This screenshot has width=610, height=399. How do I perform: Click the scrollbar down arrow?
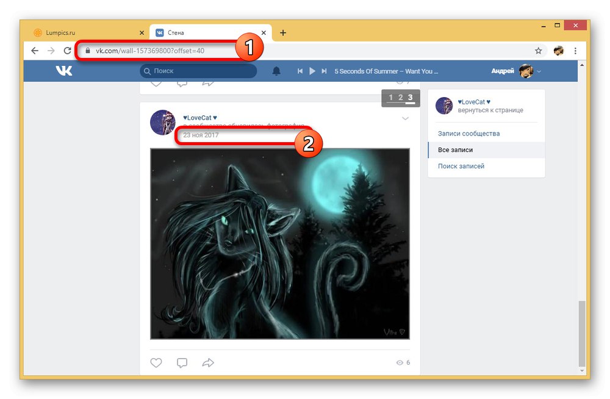582,371
